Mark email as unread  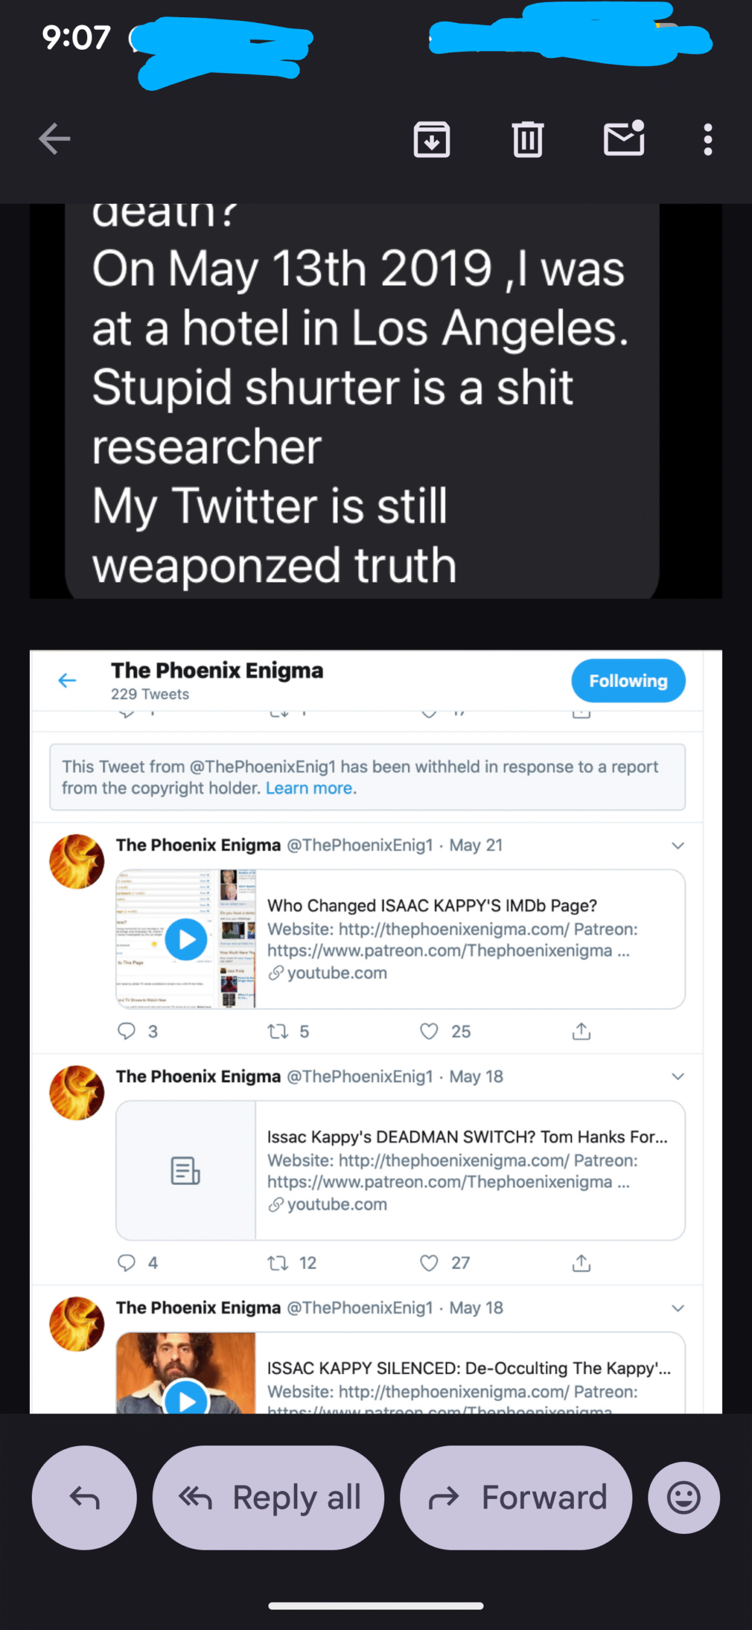[x=624, y=138]
